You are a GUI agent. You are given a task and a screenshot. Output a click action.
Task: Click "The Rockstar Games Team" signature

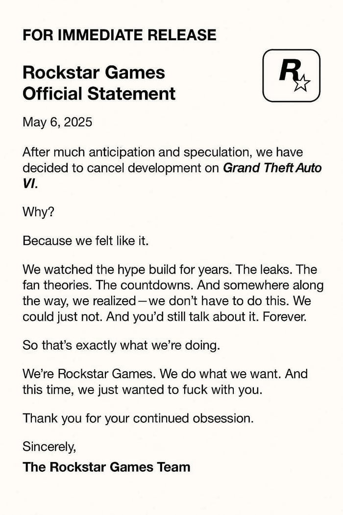pos(106,466)
